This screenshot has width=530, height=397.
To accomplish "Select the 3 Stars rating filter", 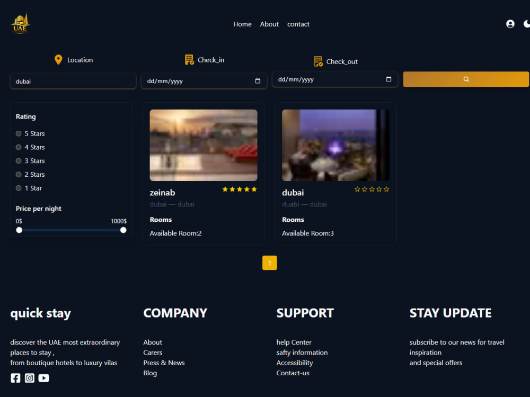I will 19,161.
